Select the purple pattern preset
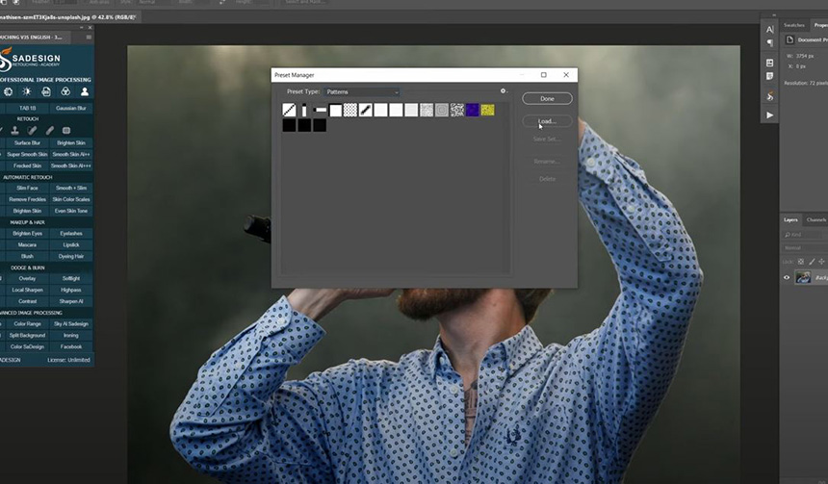Viewport: 828px width, 484px height. 472,110
